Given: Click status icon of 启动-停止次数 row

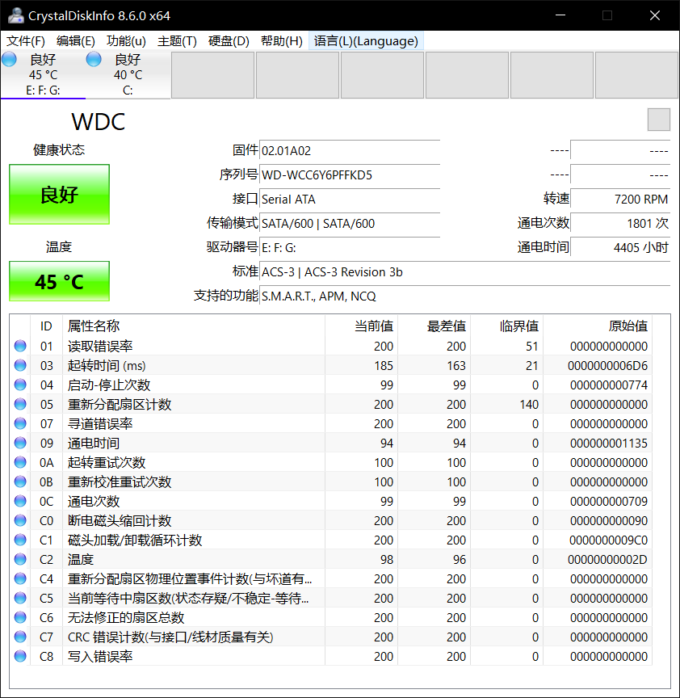Looking at the screenshot, I should tap(20, 385).
